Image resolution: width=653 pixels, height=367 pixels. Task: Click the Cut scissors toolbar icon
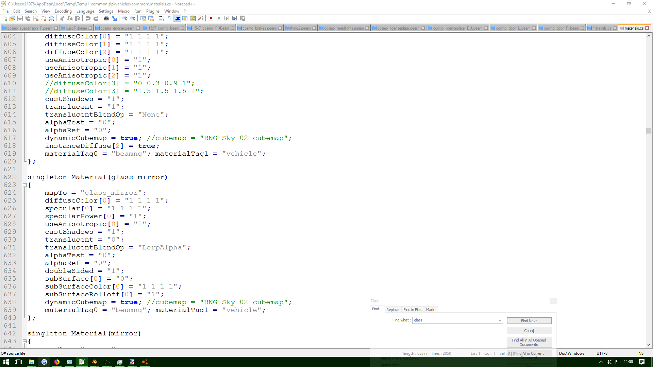point(62,18)
